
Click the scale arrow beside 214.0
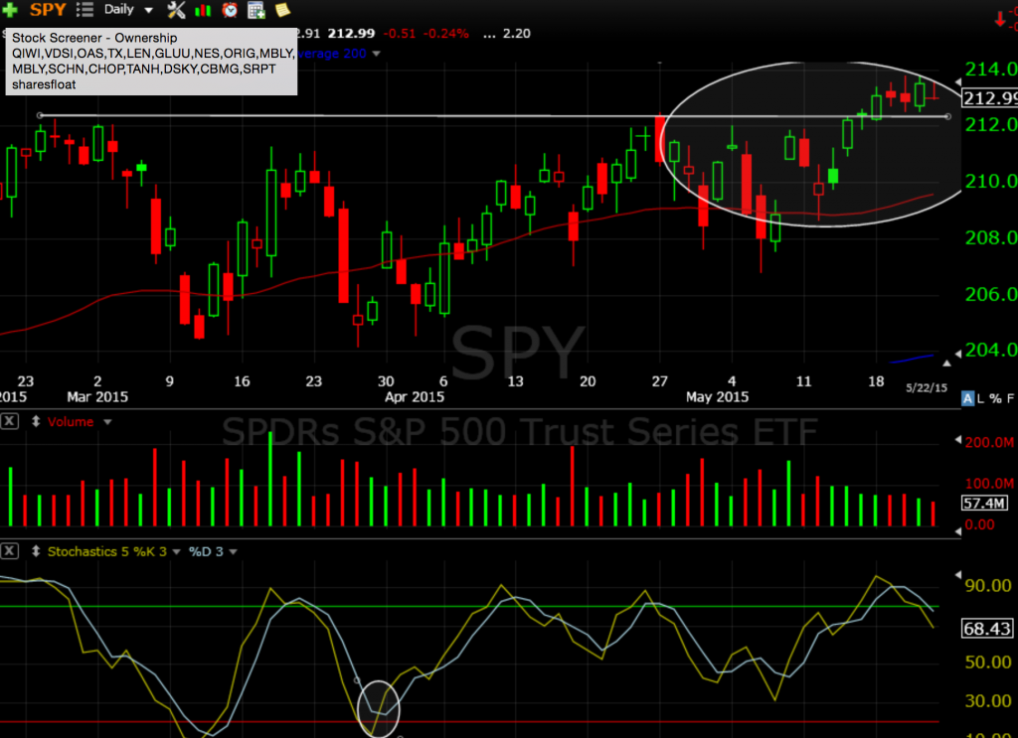pos(957,81)
